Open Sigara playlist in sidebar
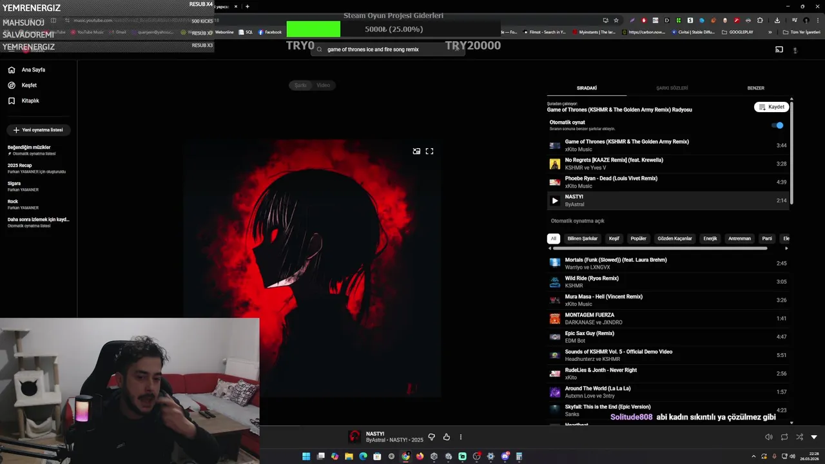The image size is (825, 464). tap(37, 186)
